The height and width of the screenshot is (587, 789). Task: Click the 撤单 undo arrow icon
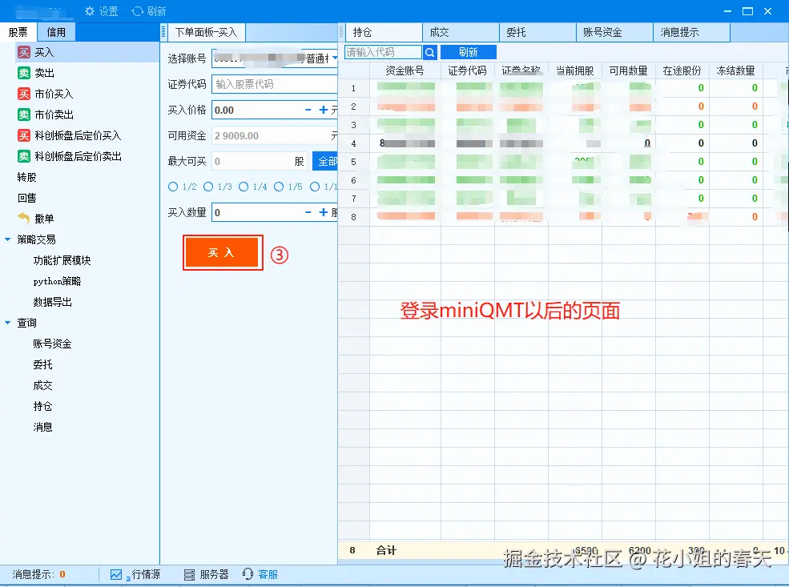24,218
